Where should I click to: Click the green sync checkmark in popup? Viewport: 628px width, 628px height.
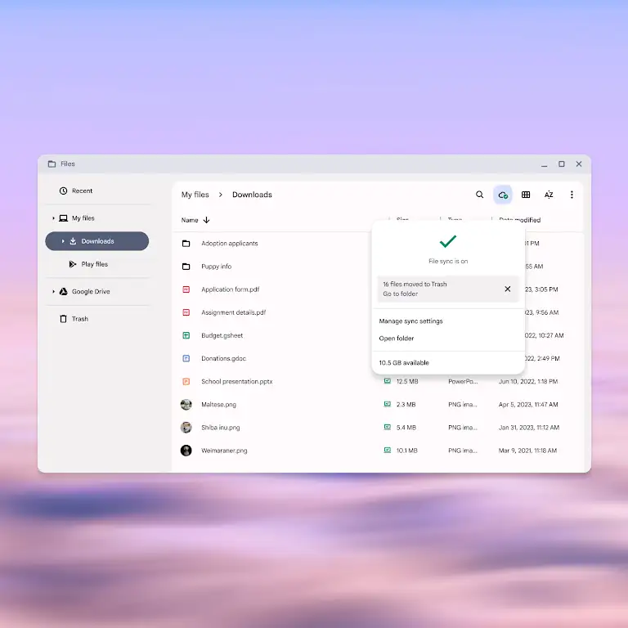448,241
